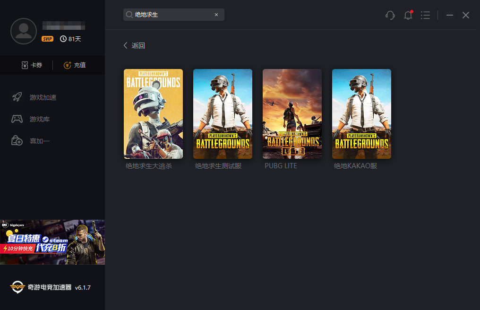Open the 卡券 coupon icon

click(x=25, y=65)
